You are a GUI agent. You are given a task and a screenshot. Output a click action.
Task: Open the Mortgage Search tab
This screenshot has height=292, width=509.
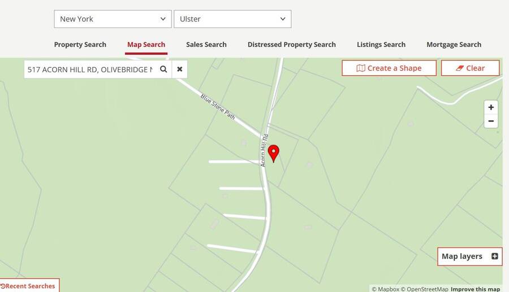point(454,45)
